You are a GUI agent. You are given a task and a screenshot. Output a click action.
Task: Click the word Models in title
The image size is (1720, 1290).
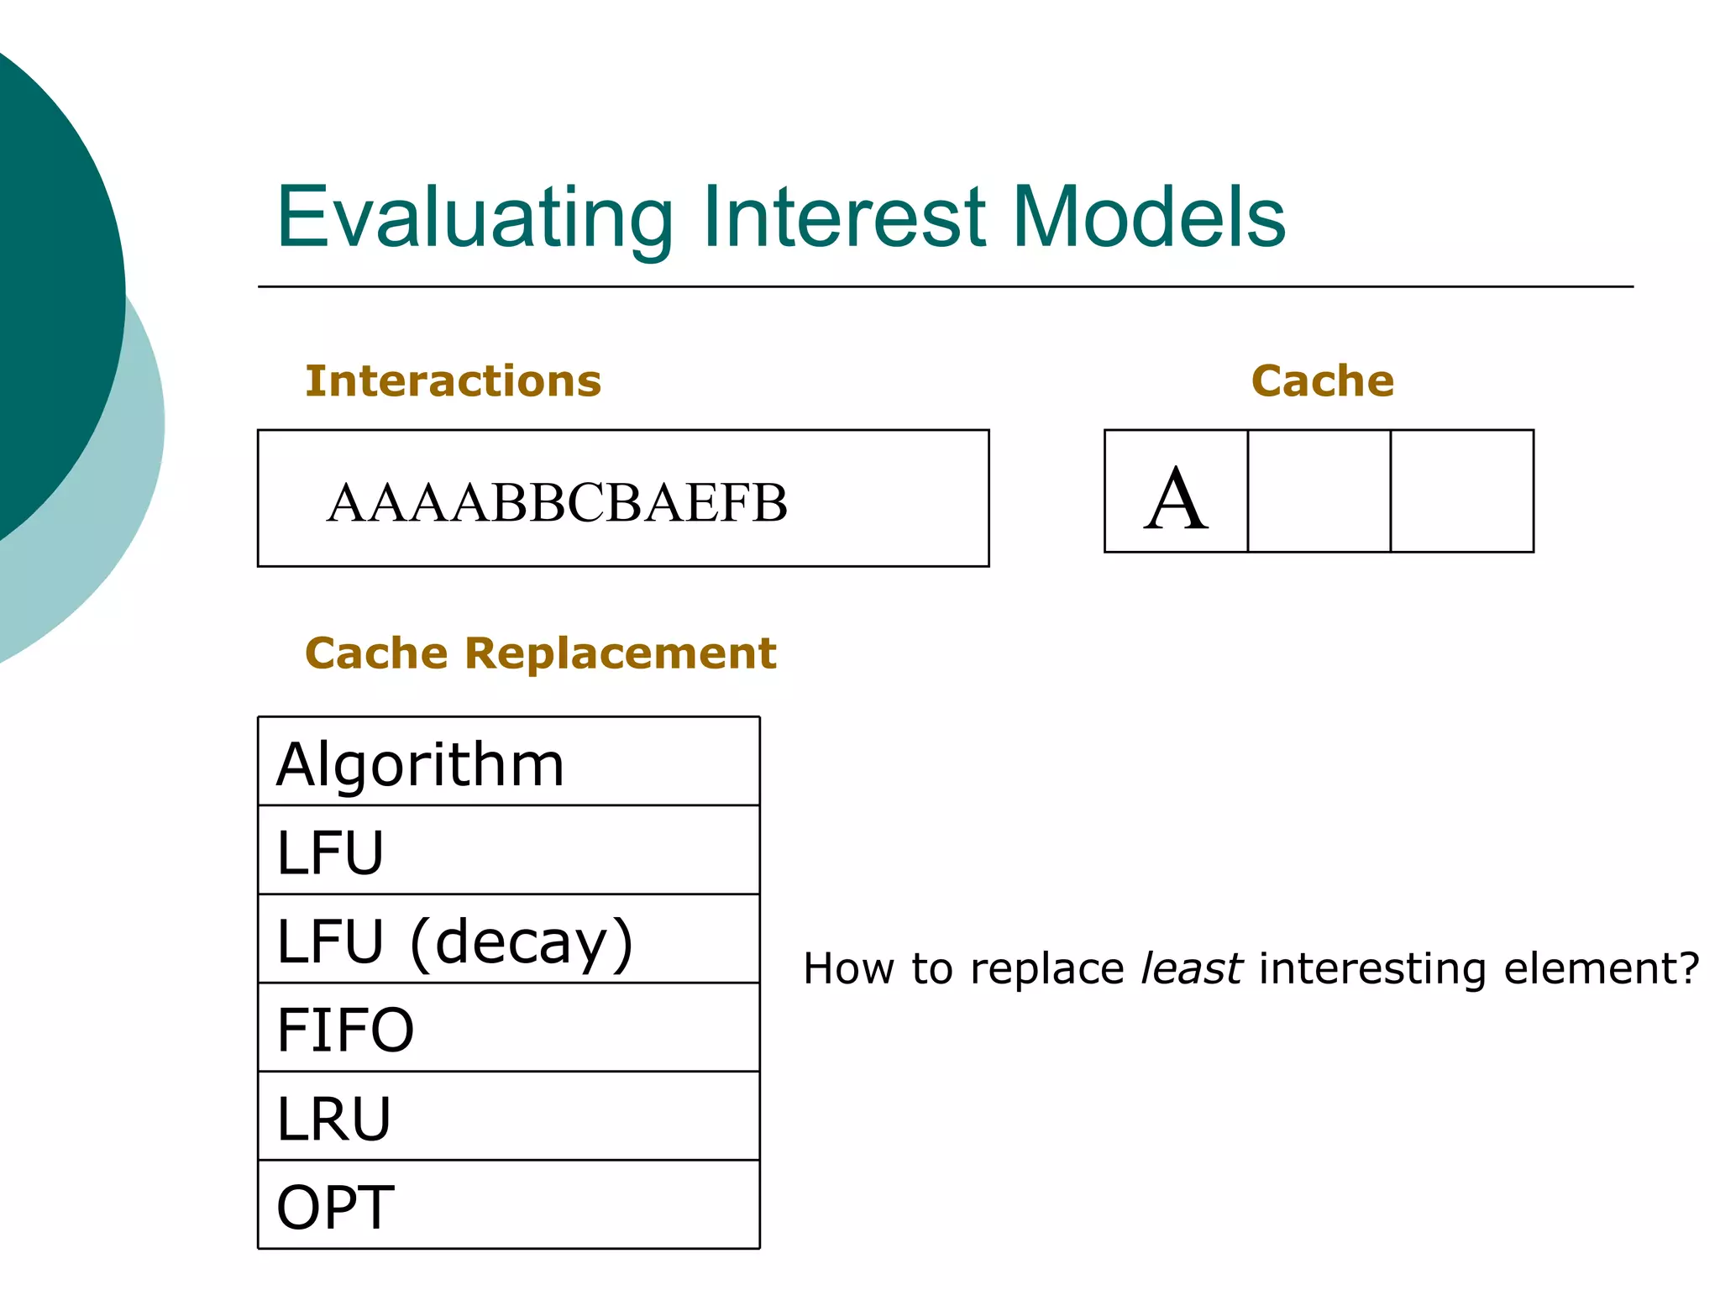1149,217
